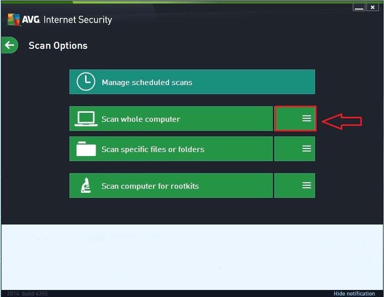
Task: Click the blank notification panel area
Action: point(192,257)
